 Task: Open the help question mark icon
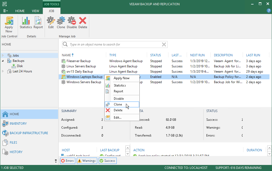click(269, 11)
